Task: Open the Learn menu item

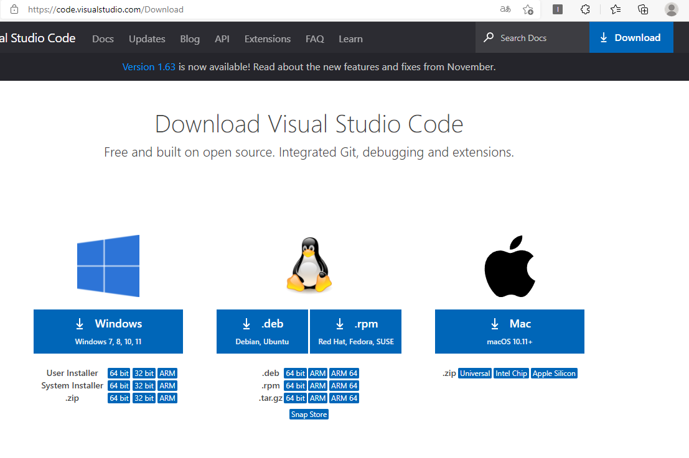Action: point(350,39)
